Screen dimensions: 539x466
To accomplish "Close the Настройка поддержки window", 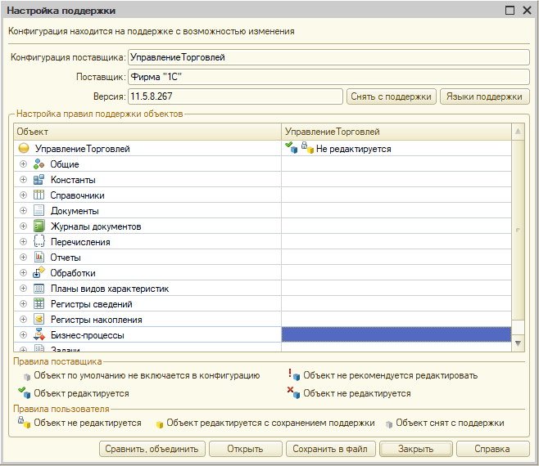I will (527, 11).
